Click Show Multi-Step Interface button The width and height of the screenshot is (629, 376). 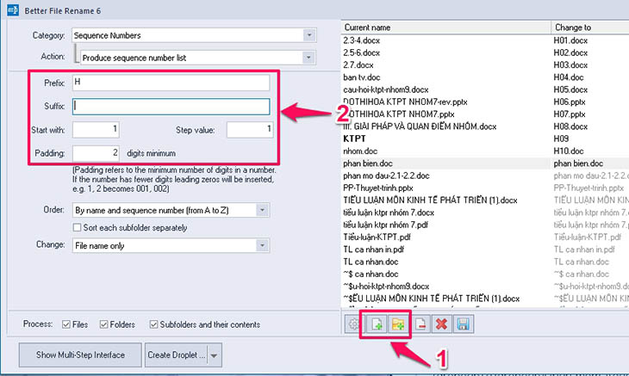[80, 354]
